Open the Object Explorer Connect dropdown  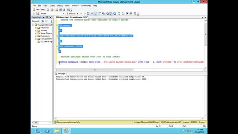36,21
